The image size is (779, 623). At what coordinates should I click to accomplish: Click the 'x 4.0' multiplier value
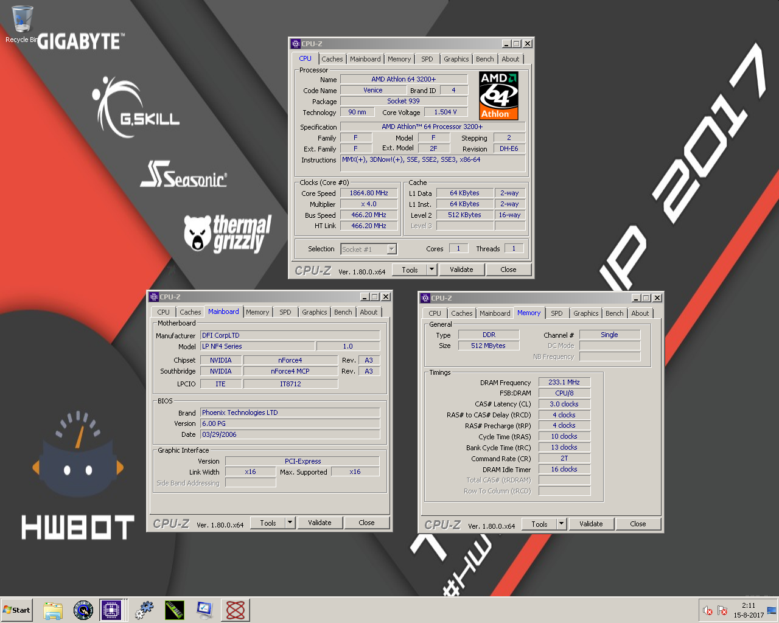coord(369,204)
